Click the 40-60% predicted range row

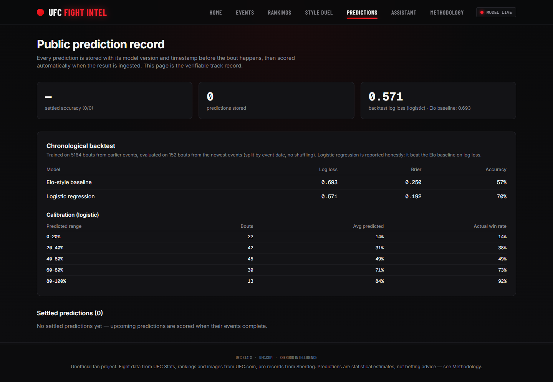[276, 259]
